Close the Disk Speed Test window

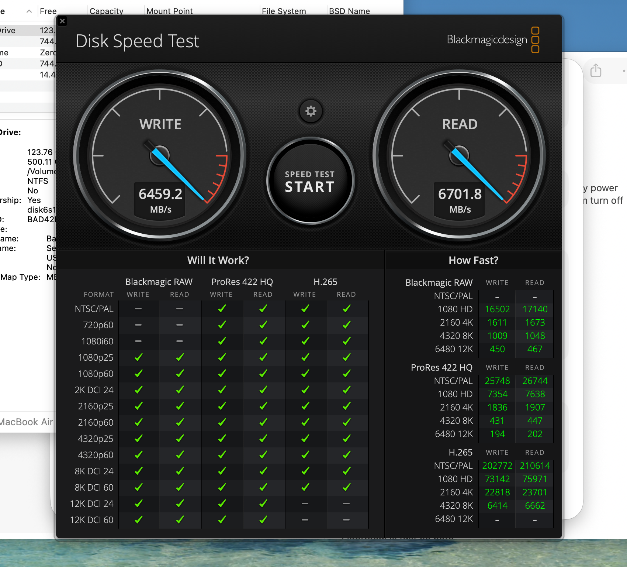click(62, 21)
